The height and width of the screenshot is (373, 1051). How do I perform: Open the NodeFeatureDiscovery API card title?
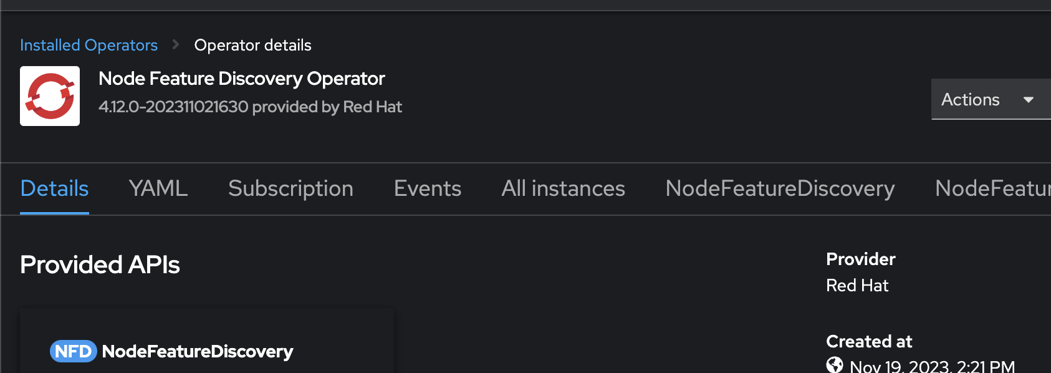pyautogui.click(x=198, y=351)
